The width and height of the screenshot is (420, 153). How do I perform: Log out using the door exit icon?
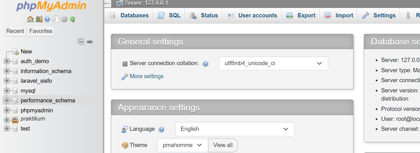[x=39, y=19]
